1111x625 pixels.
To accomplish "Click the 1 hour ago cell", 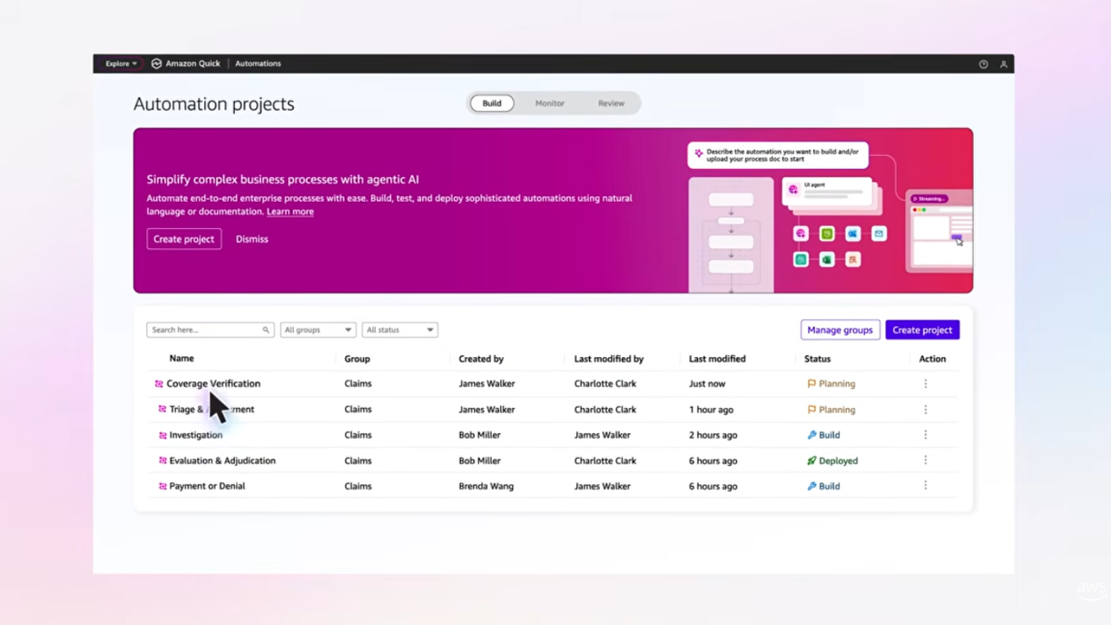I will click(x=711, y=410).
